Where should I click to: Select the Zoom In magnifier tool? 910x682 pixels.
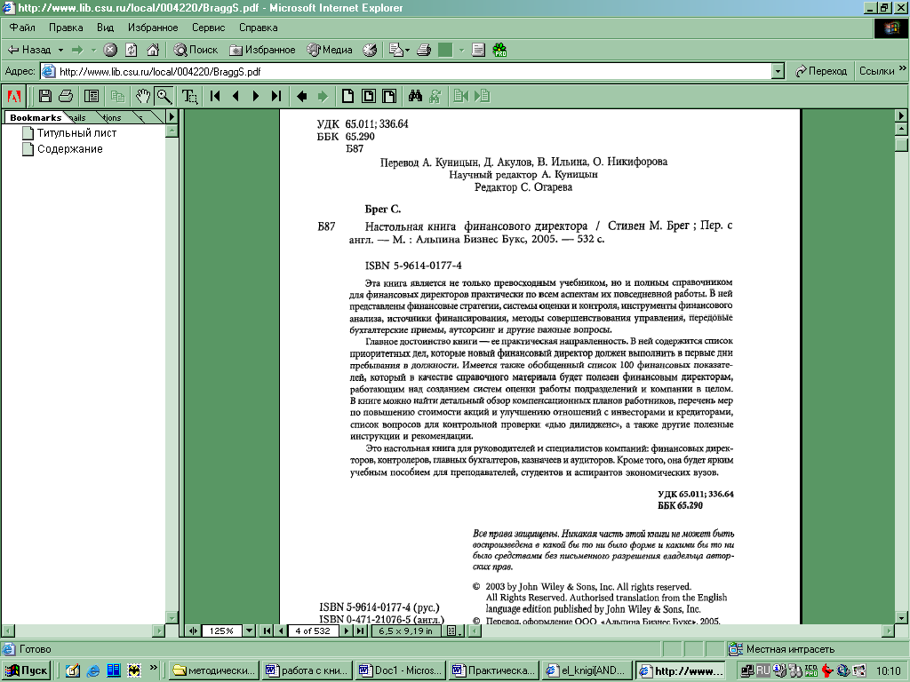164,96
